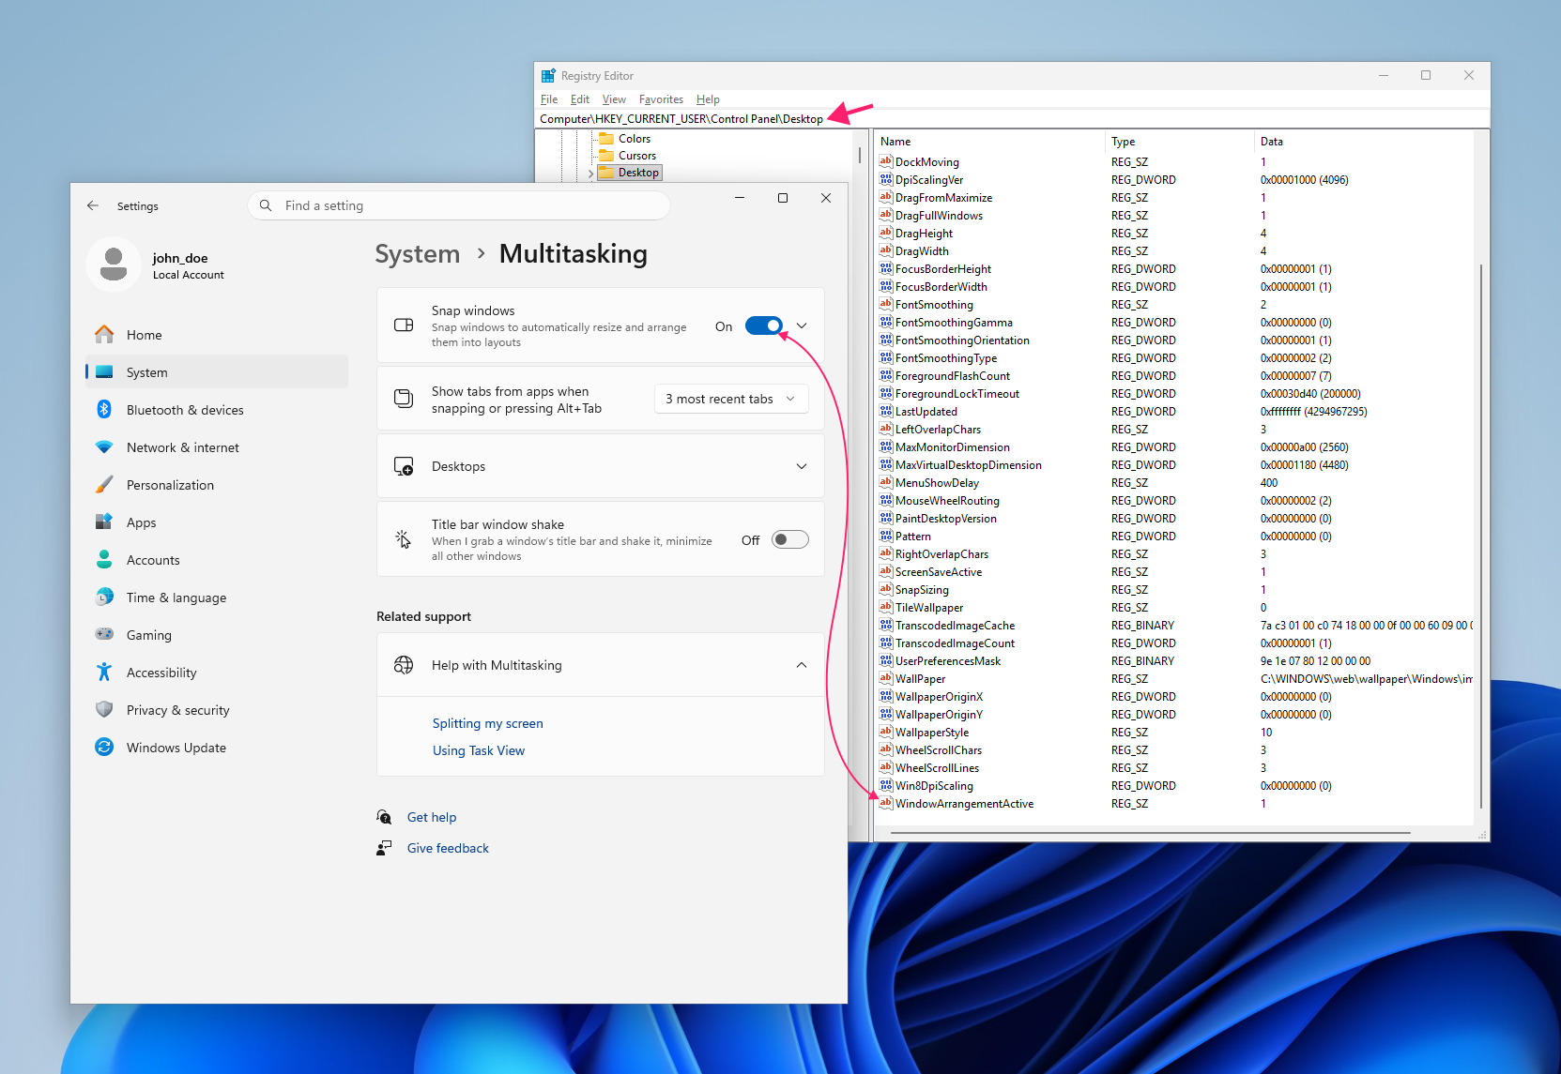
Task: Click the Get help icon
Action: [x=384, y=817]
